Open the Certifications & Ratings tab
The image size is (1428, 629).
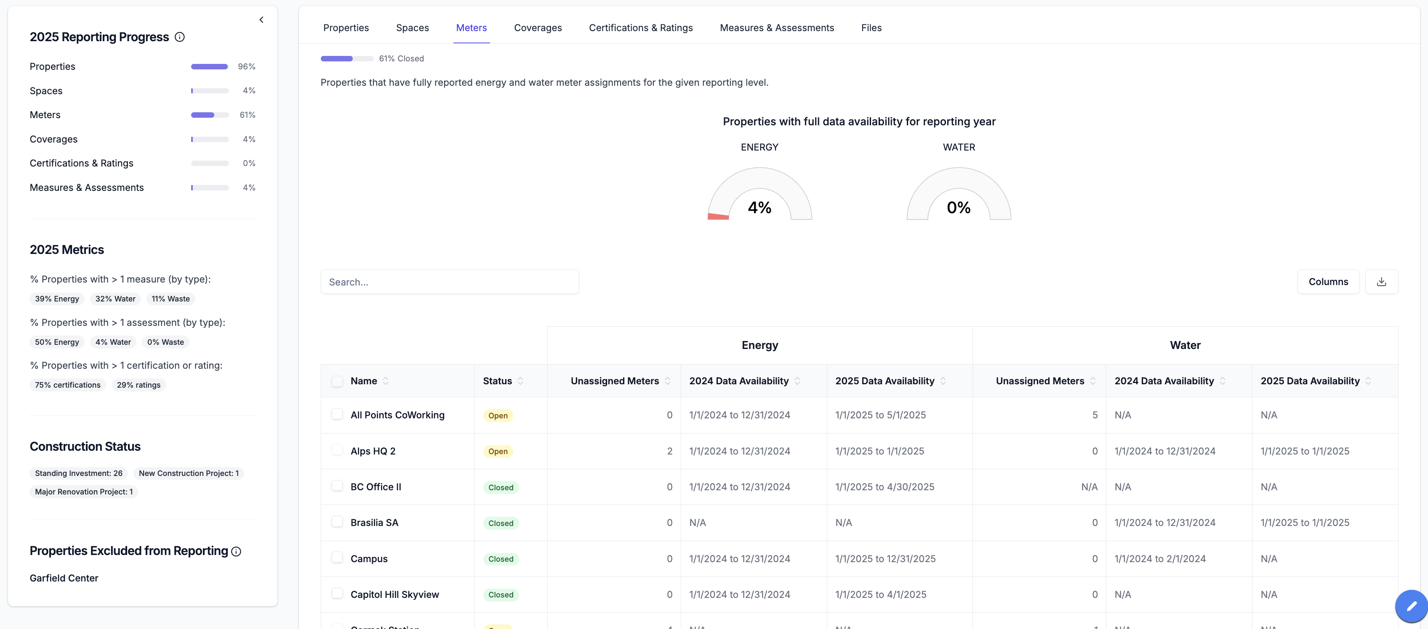click(x=640, y=28)
